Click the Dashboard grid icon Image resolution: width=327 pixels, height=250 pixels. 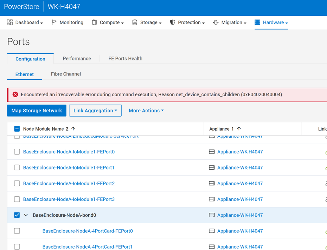coord(10,22)
